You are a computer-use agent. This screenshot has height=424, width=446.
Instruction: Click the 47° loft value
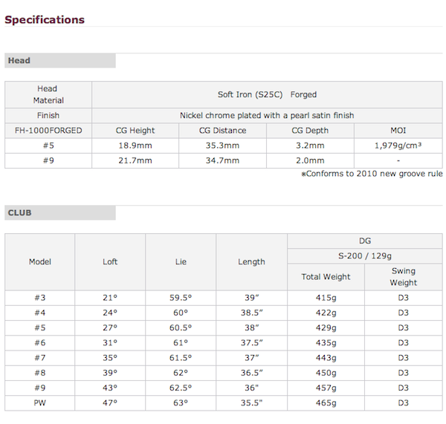pos(110,403)
